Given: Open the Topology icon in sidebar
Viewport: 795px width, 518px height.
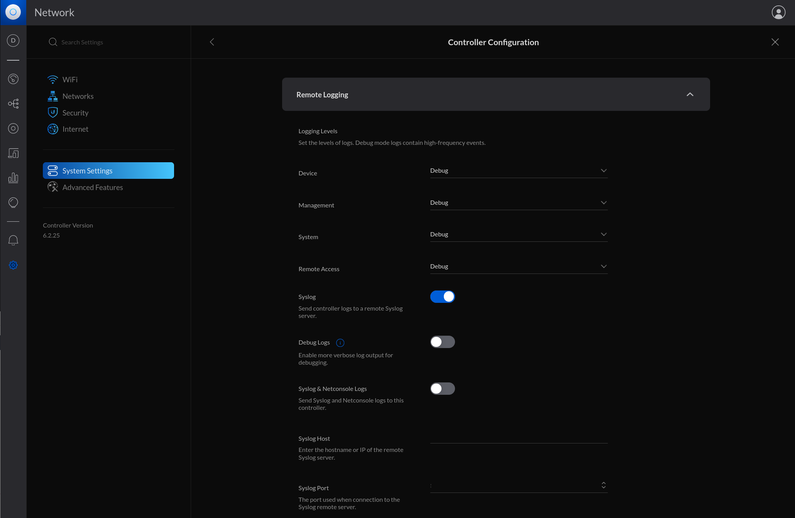Looking at the screenshot, I should [x=13, y=104].
